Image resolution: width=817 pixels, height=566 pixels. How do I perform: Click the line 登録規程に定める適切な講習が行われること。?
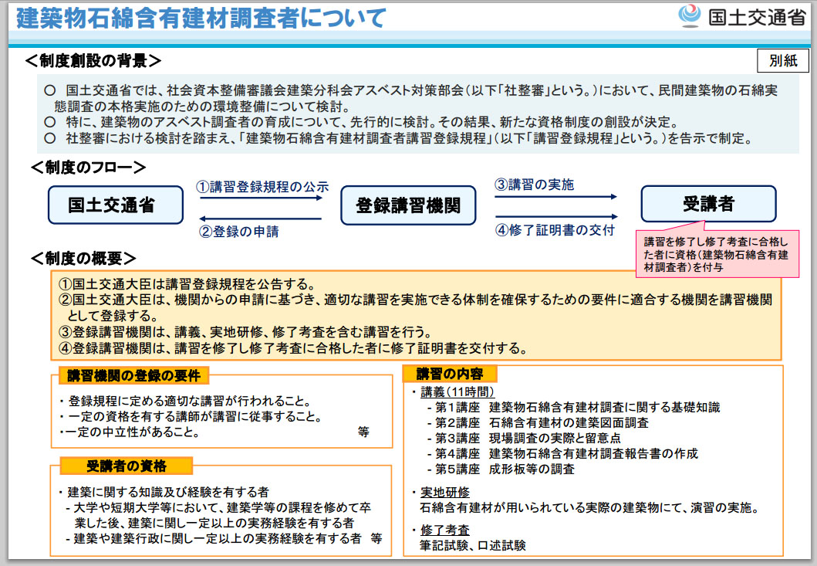coord(185,402)
